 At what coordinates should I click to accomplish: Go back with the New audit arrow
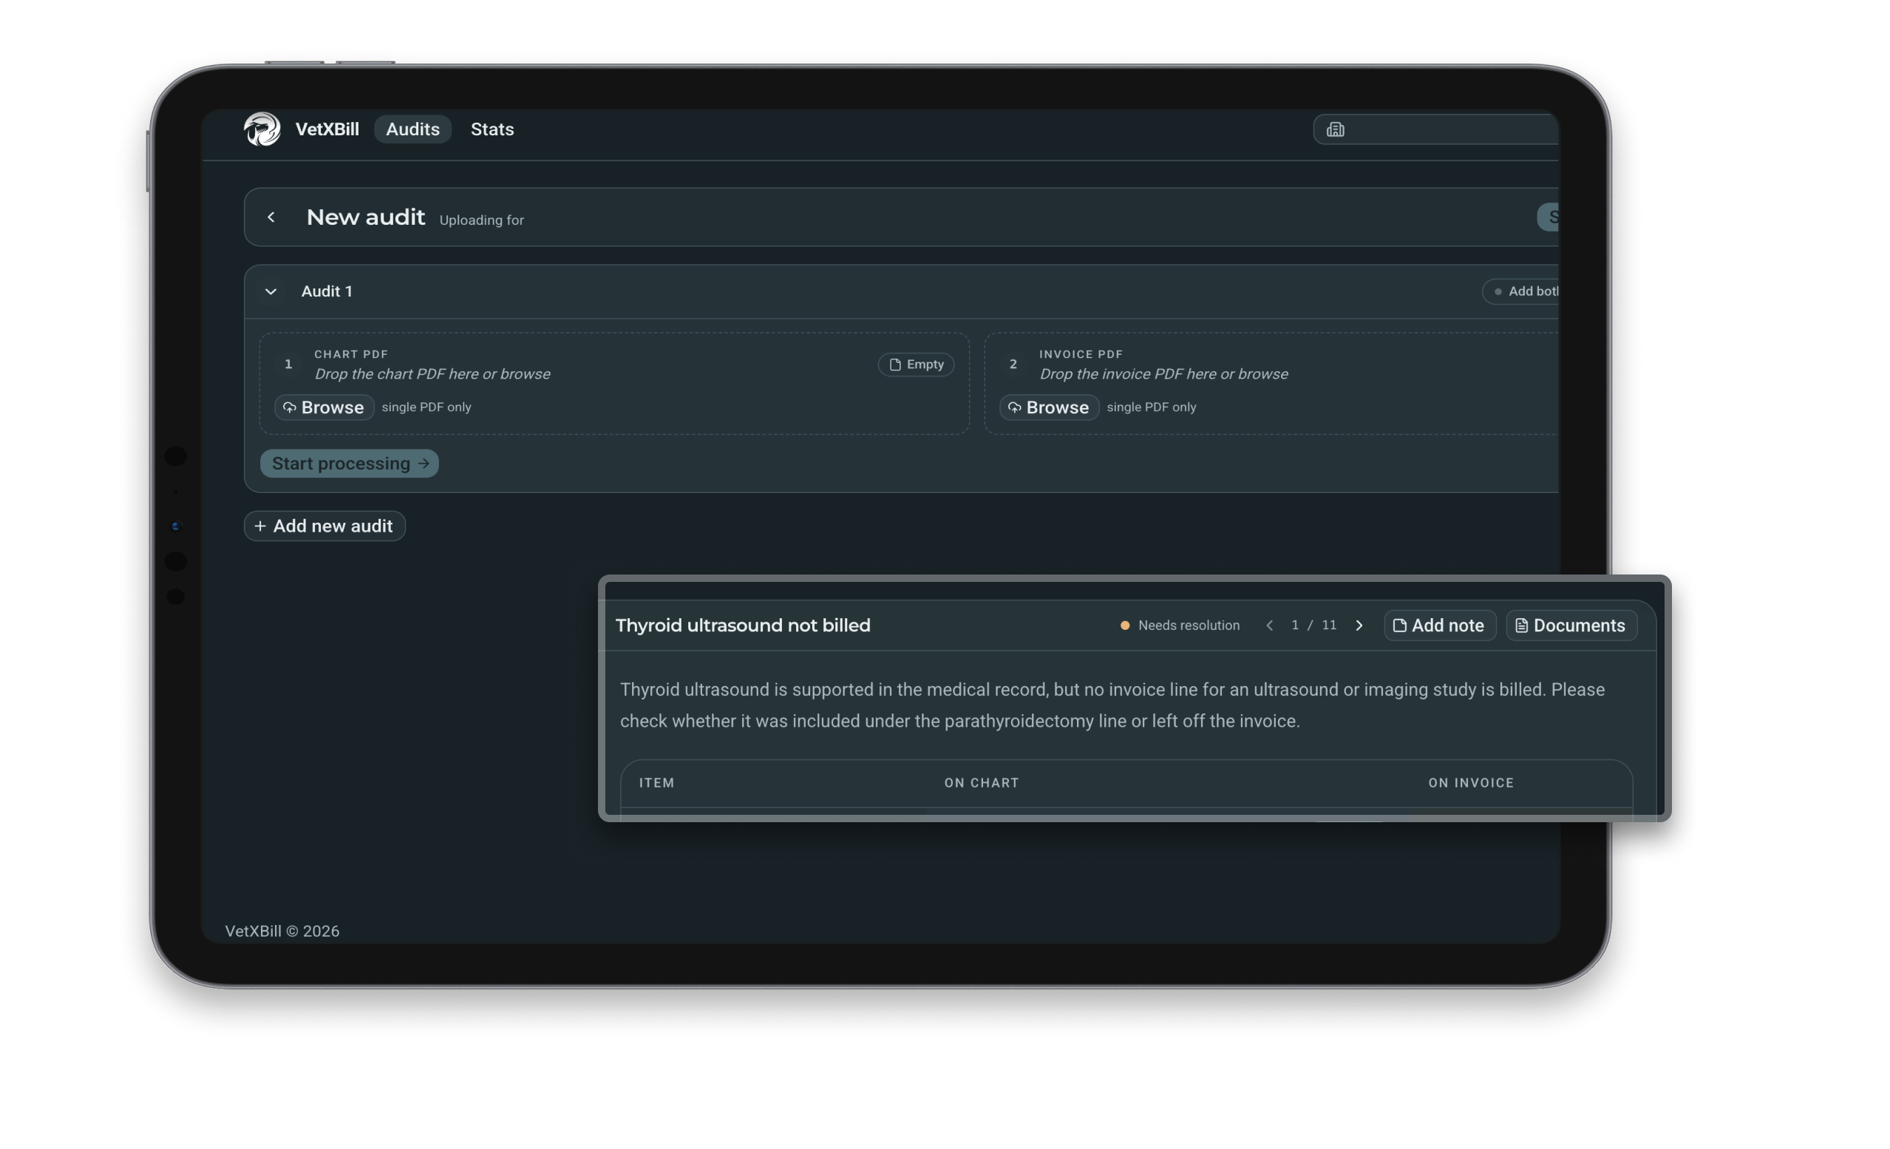pos(271,217)
